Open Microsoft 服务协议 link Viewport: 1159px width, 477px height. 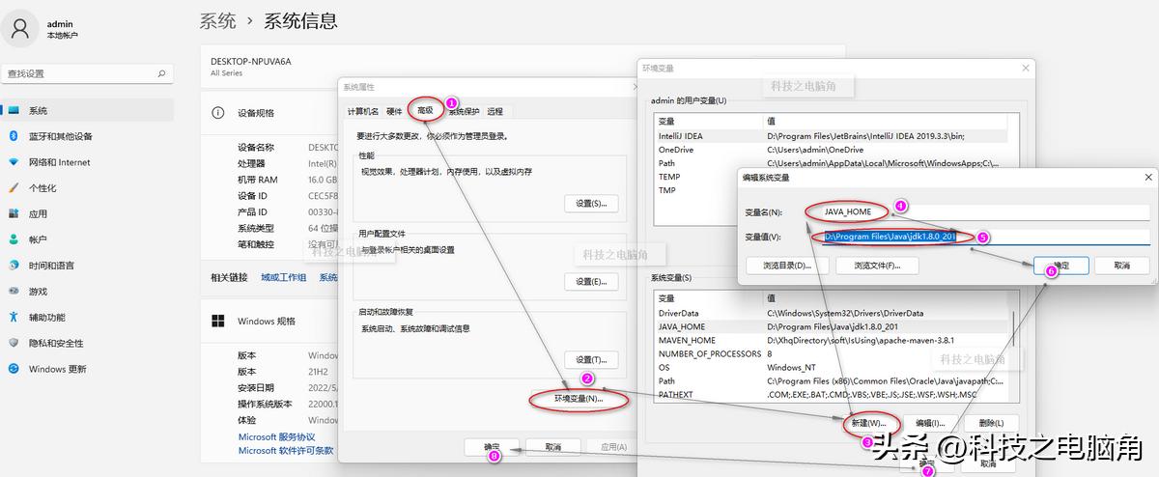(276, 436)
